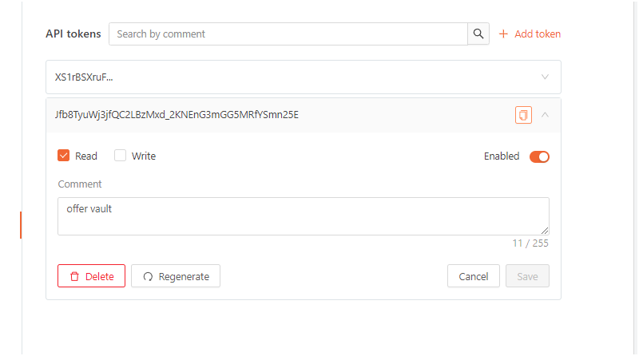Collapse the open token with up chevron
This screenshot has width=639, height=356.
tap(545, 115)
